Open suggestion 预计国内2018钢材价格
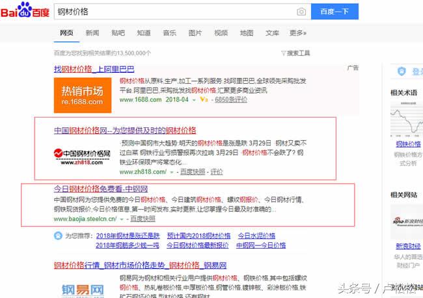The image size is (423, 298). pyautogui.click(x=199, y=236)
